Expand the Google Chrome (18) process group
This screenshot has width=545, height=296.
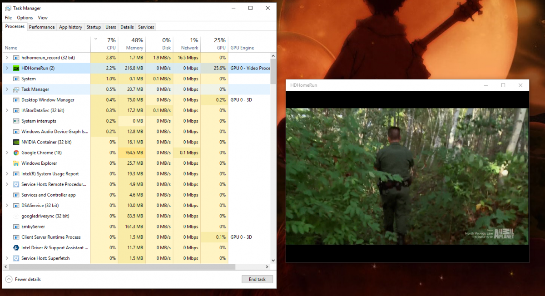tap(7, 153)
